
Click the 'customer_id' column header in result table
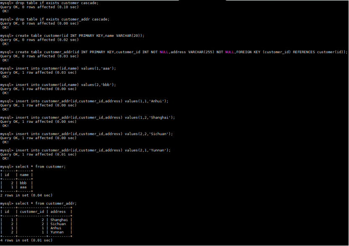click(31, 212)
